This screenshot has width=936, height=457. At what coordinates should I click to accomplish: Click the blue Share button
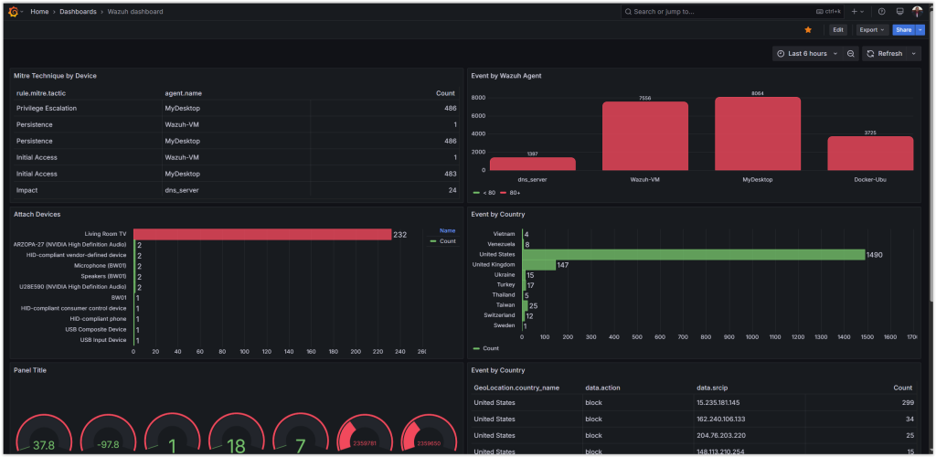point(903,30)
